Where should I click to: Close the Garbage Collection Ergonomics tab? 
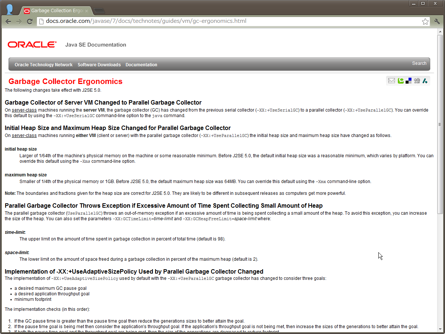(87, 11)
